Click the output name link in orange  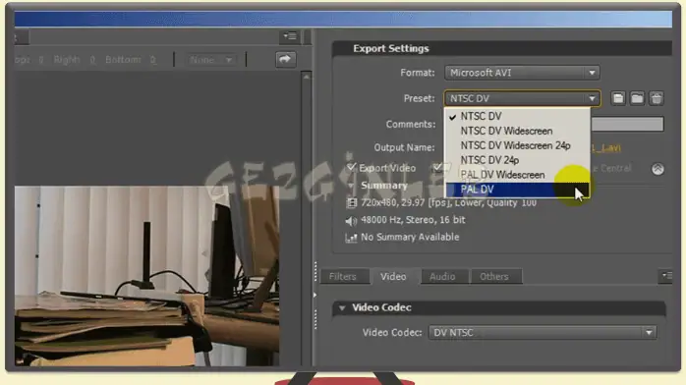point(606,148)
